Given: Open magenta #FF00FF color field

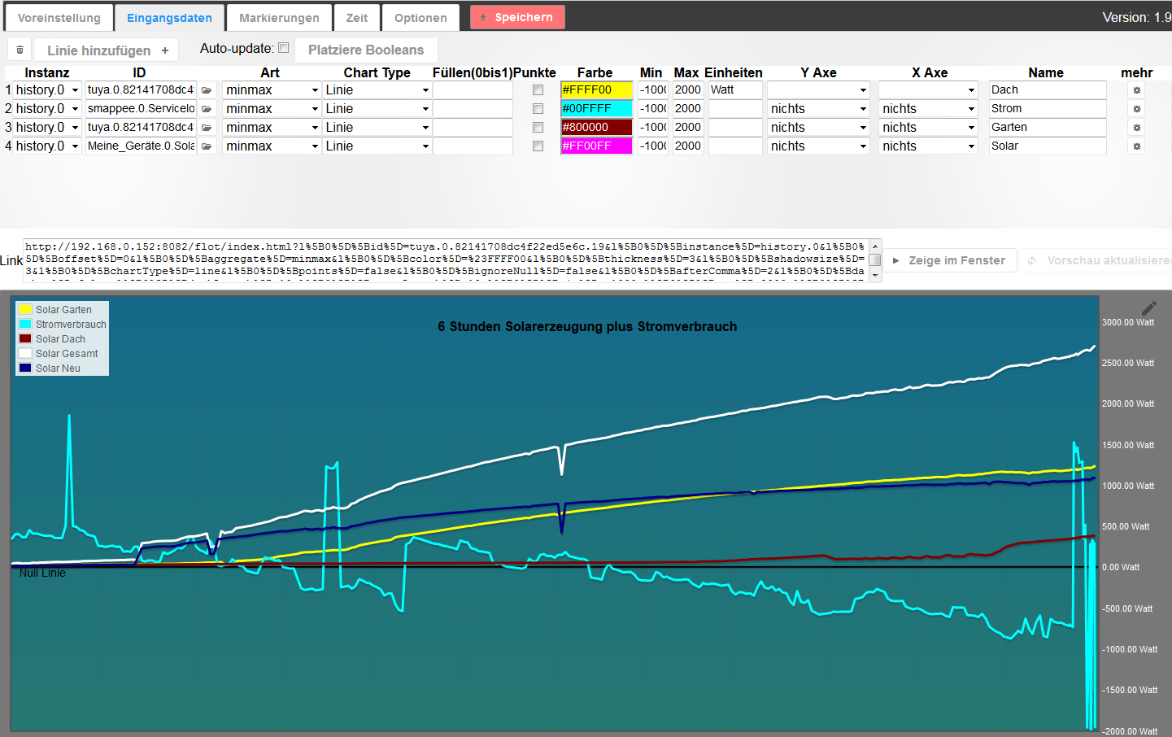Looking at the screenshot, I should 596,146.
